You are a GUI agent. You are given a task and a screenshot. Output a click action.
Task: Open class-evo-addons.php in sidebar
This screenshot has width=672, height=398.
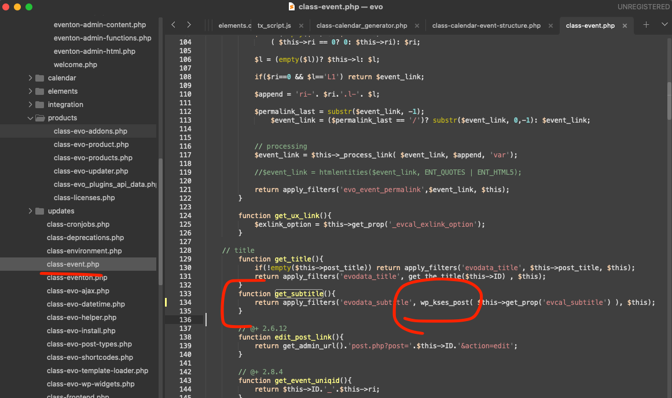(90, 131)
